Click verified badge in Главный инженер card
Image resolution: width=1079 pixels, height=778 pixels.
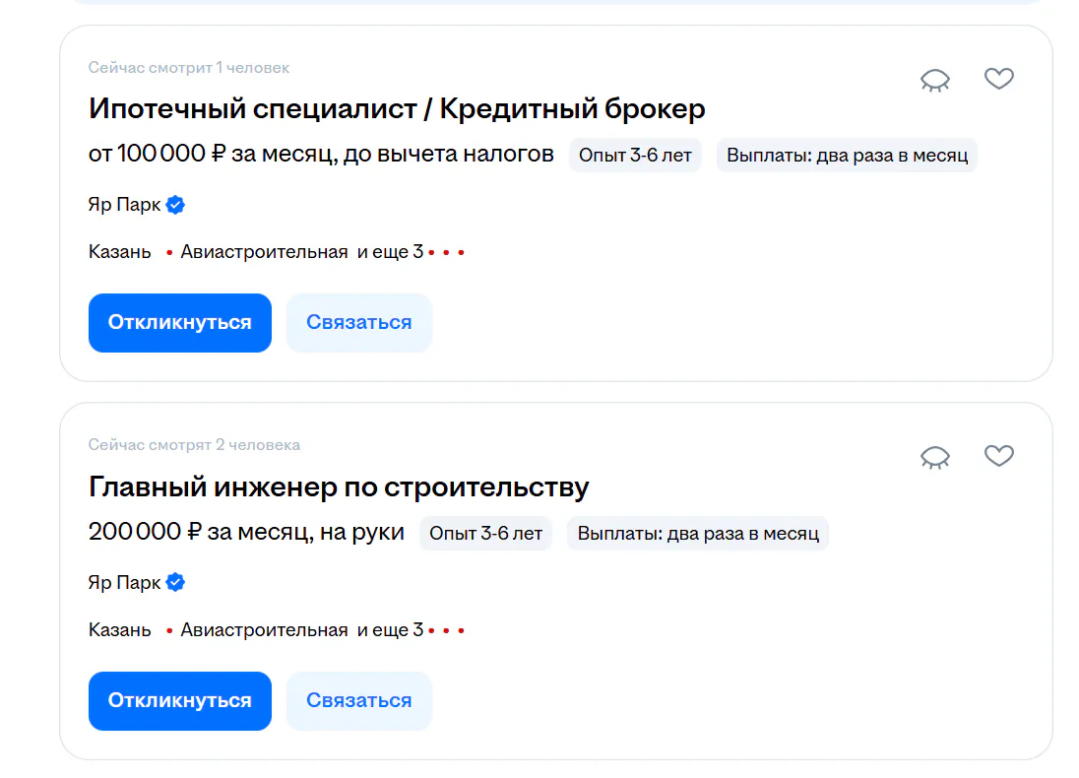click(x=176, y=582)
